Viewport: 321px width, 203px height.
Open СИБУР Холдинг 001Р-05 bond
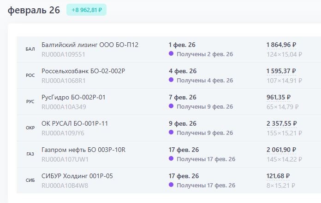click(77, 176)
